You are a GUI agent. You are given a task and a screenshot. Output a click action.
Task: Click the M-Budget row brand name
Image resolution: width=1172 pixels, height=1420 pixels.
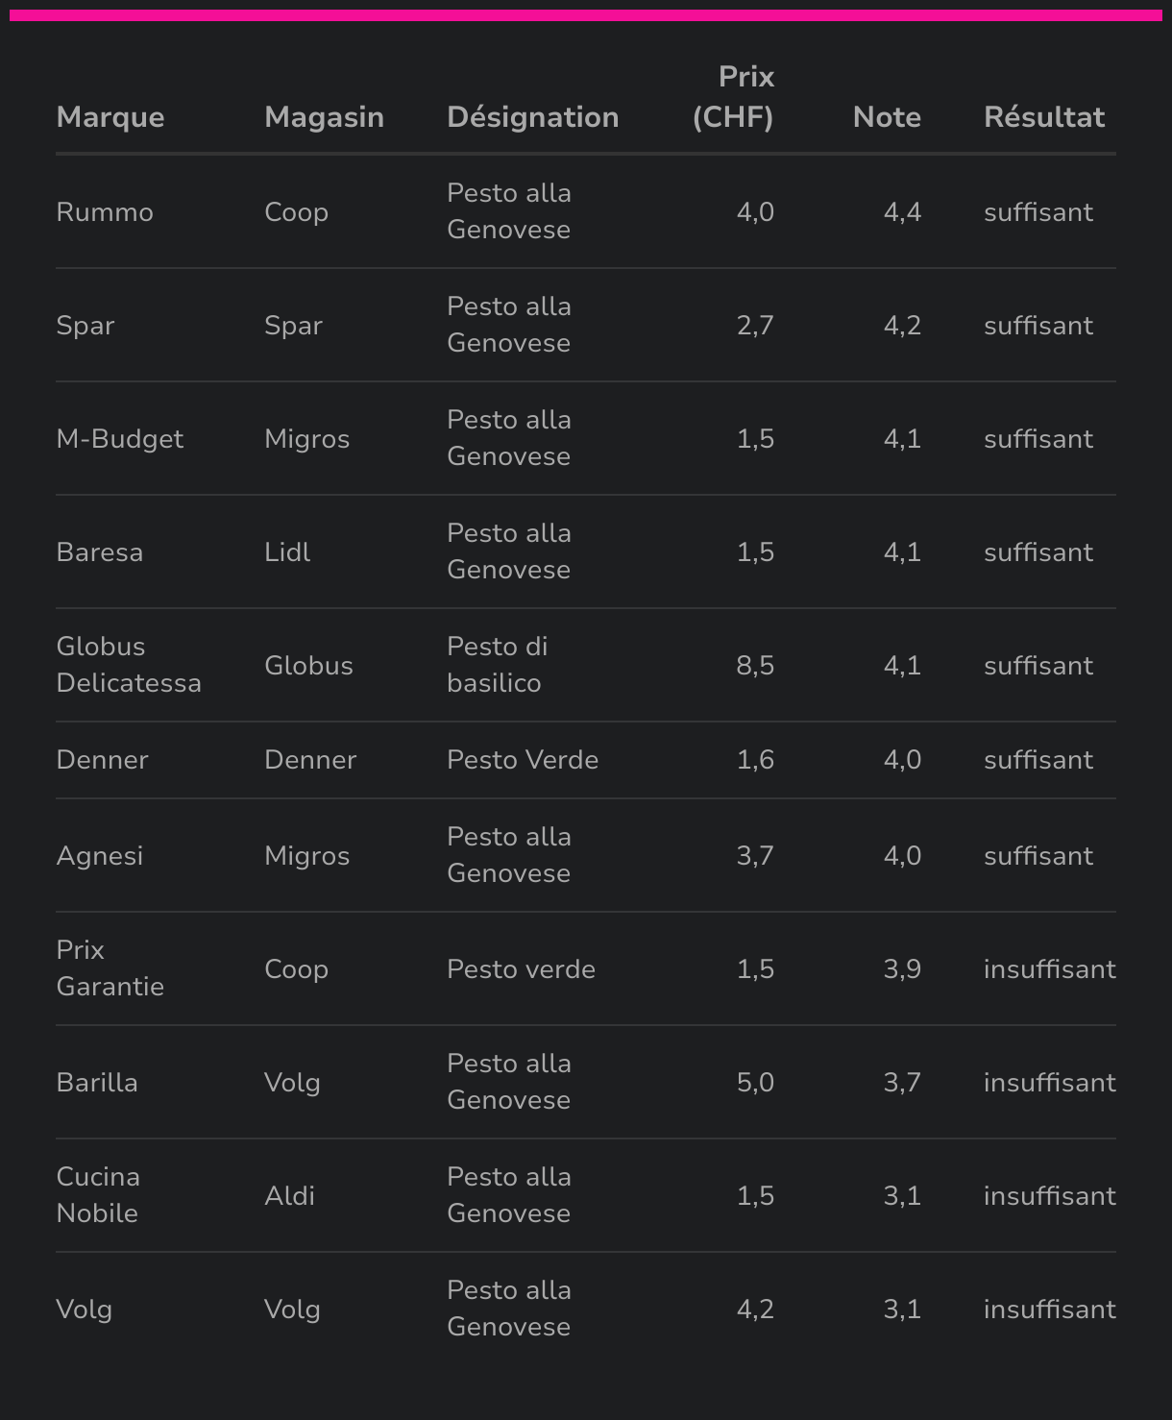[x=120, y=439]
